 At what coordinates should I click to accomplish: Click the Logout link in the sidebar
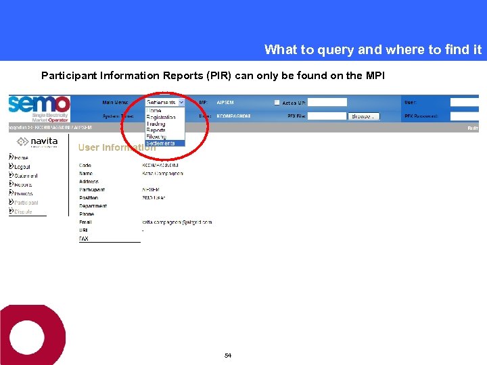tap(22, 167)
